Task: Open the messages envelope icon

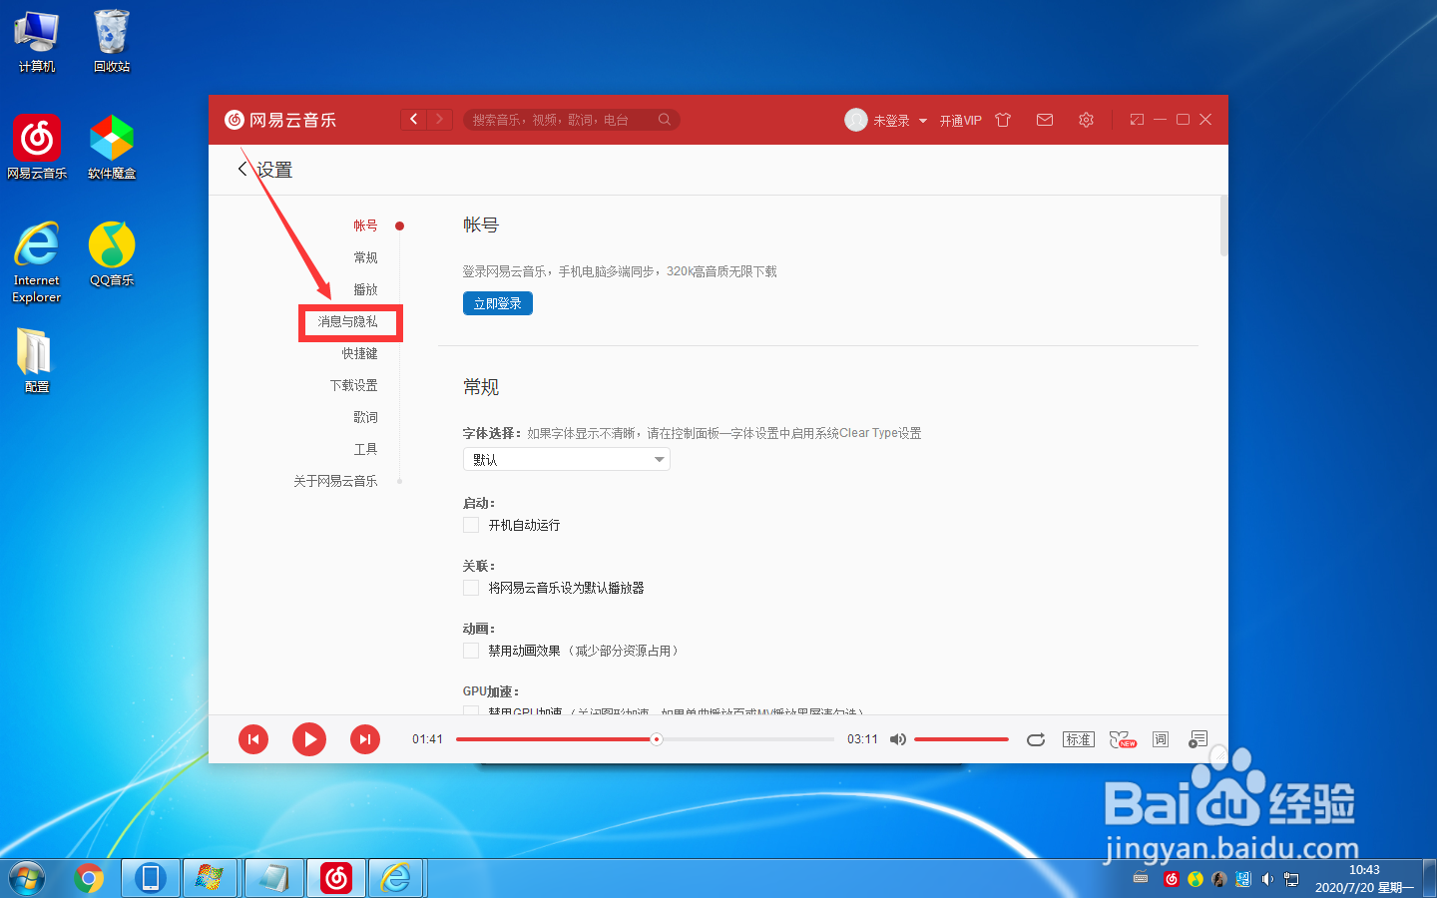Action: pos(1045,120)
